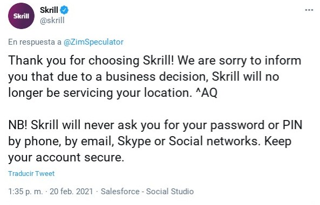The image size is (320, 205).
Task: Open the Salesforce - Social Studio source link
Action: tap(147, 192)
